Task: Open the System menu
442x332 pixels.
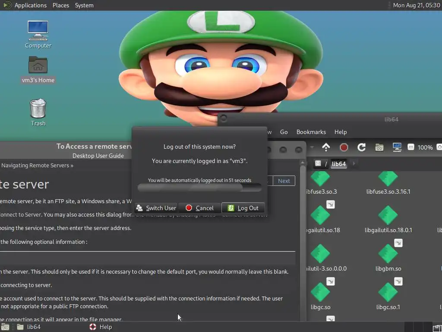Action: (84, 5)
